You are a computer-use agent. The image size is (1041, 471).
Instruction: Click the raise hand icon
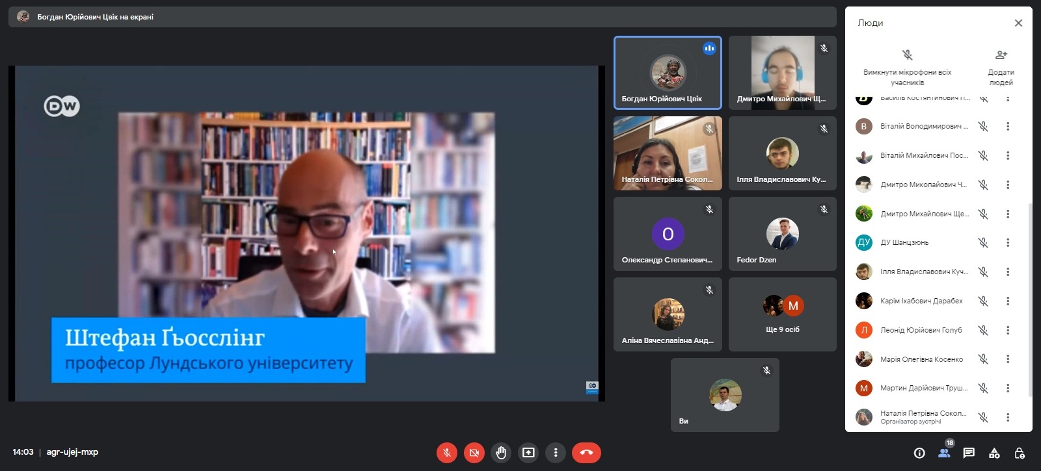tap(501, 453)
